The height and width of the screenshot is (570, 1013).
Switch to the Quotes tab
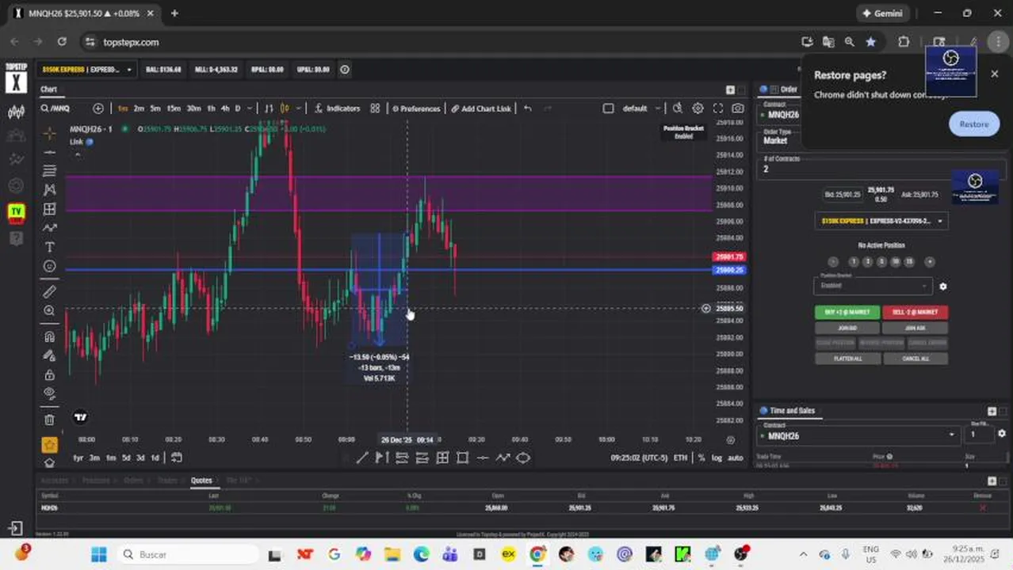pyautogui.click(x=201, y=480)
